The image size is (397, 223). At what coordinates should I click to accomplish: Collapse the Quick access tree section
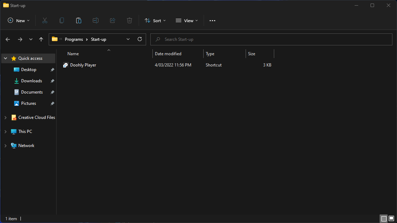(x=6, y=58)
